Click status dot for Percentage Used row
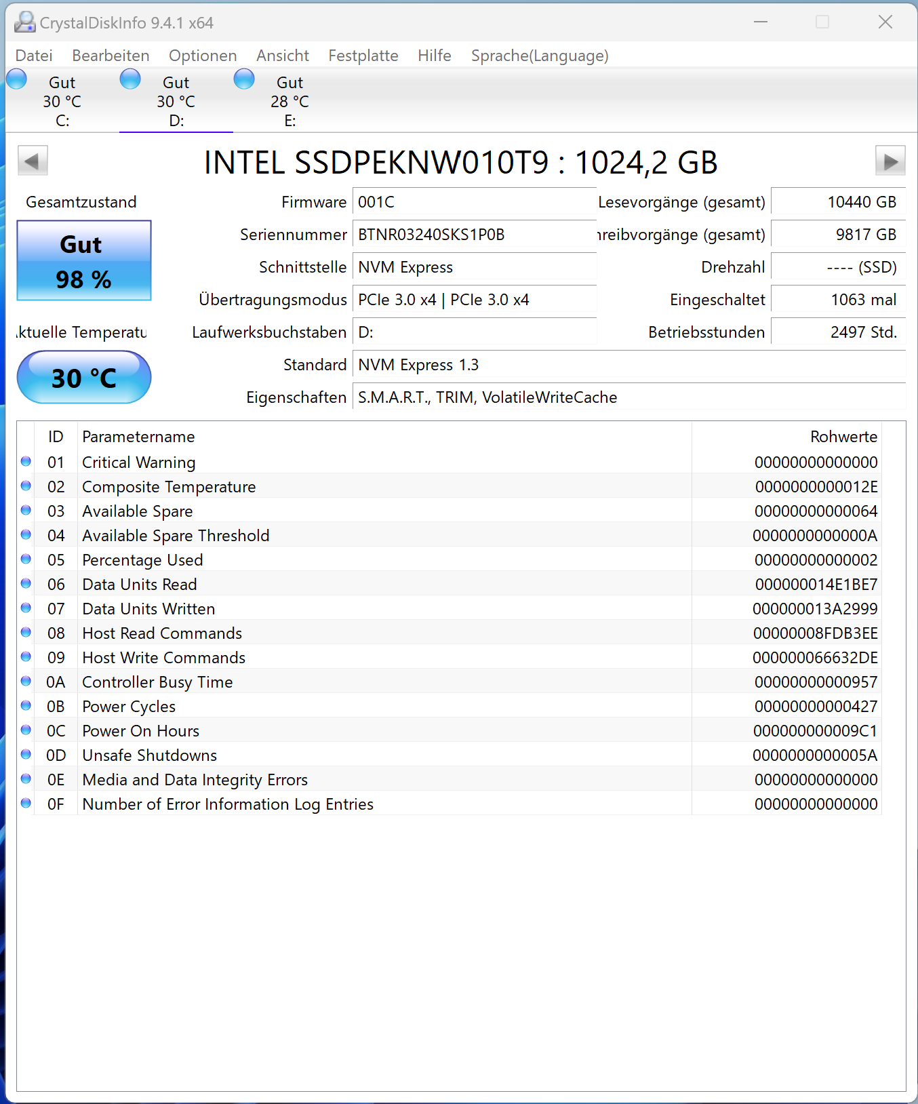This screenshot has height=1104, width=918. [26, 559]
